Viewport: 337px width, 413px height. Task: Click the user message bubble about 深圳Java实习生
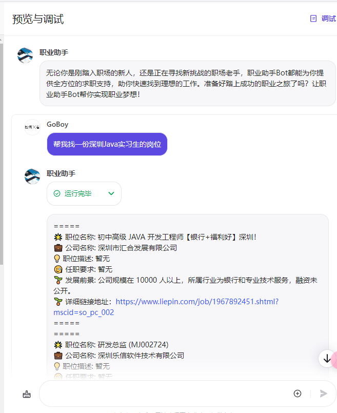click(x=107, y=144)
